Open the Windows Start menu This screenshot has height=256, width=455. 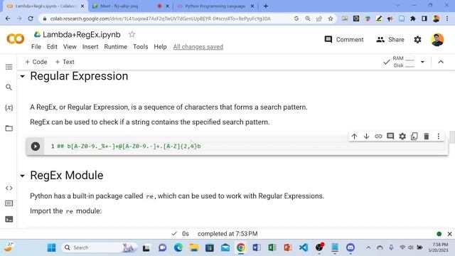(51, 247)
